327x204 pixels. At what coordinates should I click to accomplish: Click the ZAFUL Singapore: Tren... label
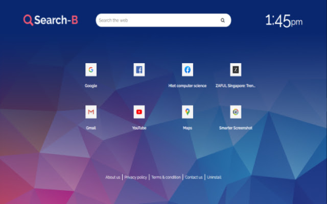pos(236,86)
